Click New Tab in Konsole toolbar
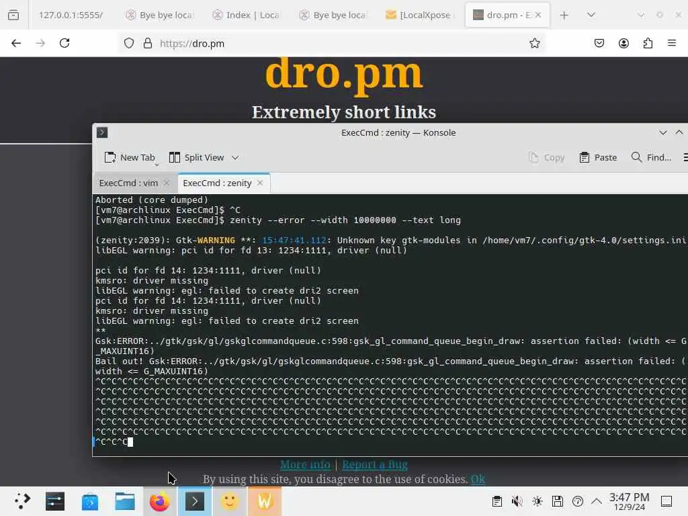This screenshot has height=516, width=688. coord(130,157)
